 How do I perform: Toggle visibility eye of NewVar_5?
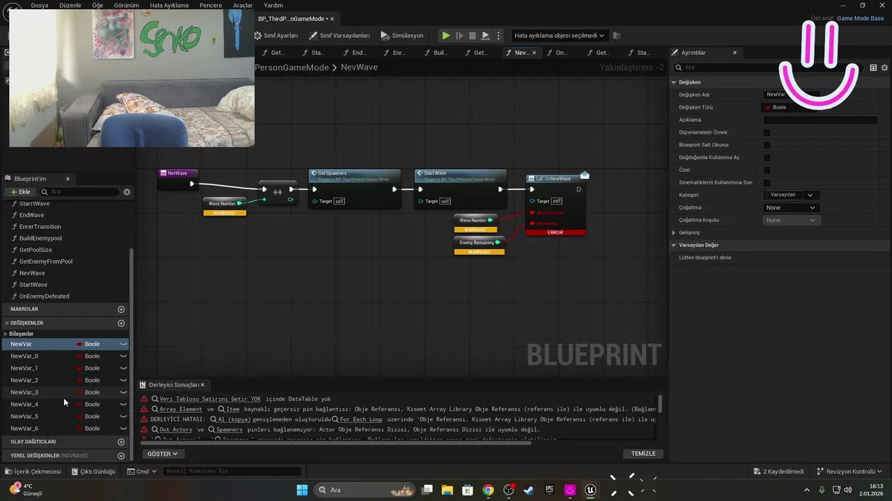[x=123, y=416]
